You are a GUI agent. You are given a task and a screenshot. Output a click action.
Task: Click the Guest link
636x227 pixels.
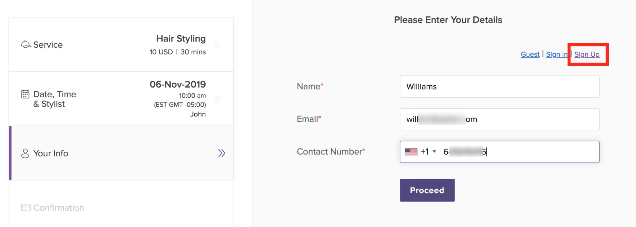(530, 55)
